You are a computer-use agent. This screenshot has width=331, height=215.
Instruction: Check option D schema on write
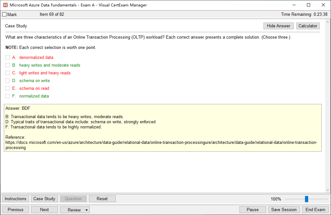click(8, 81)
